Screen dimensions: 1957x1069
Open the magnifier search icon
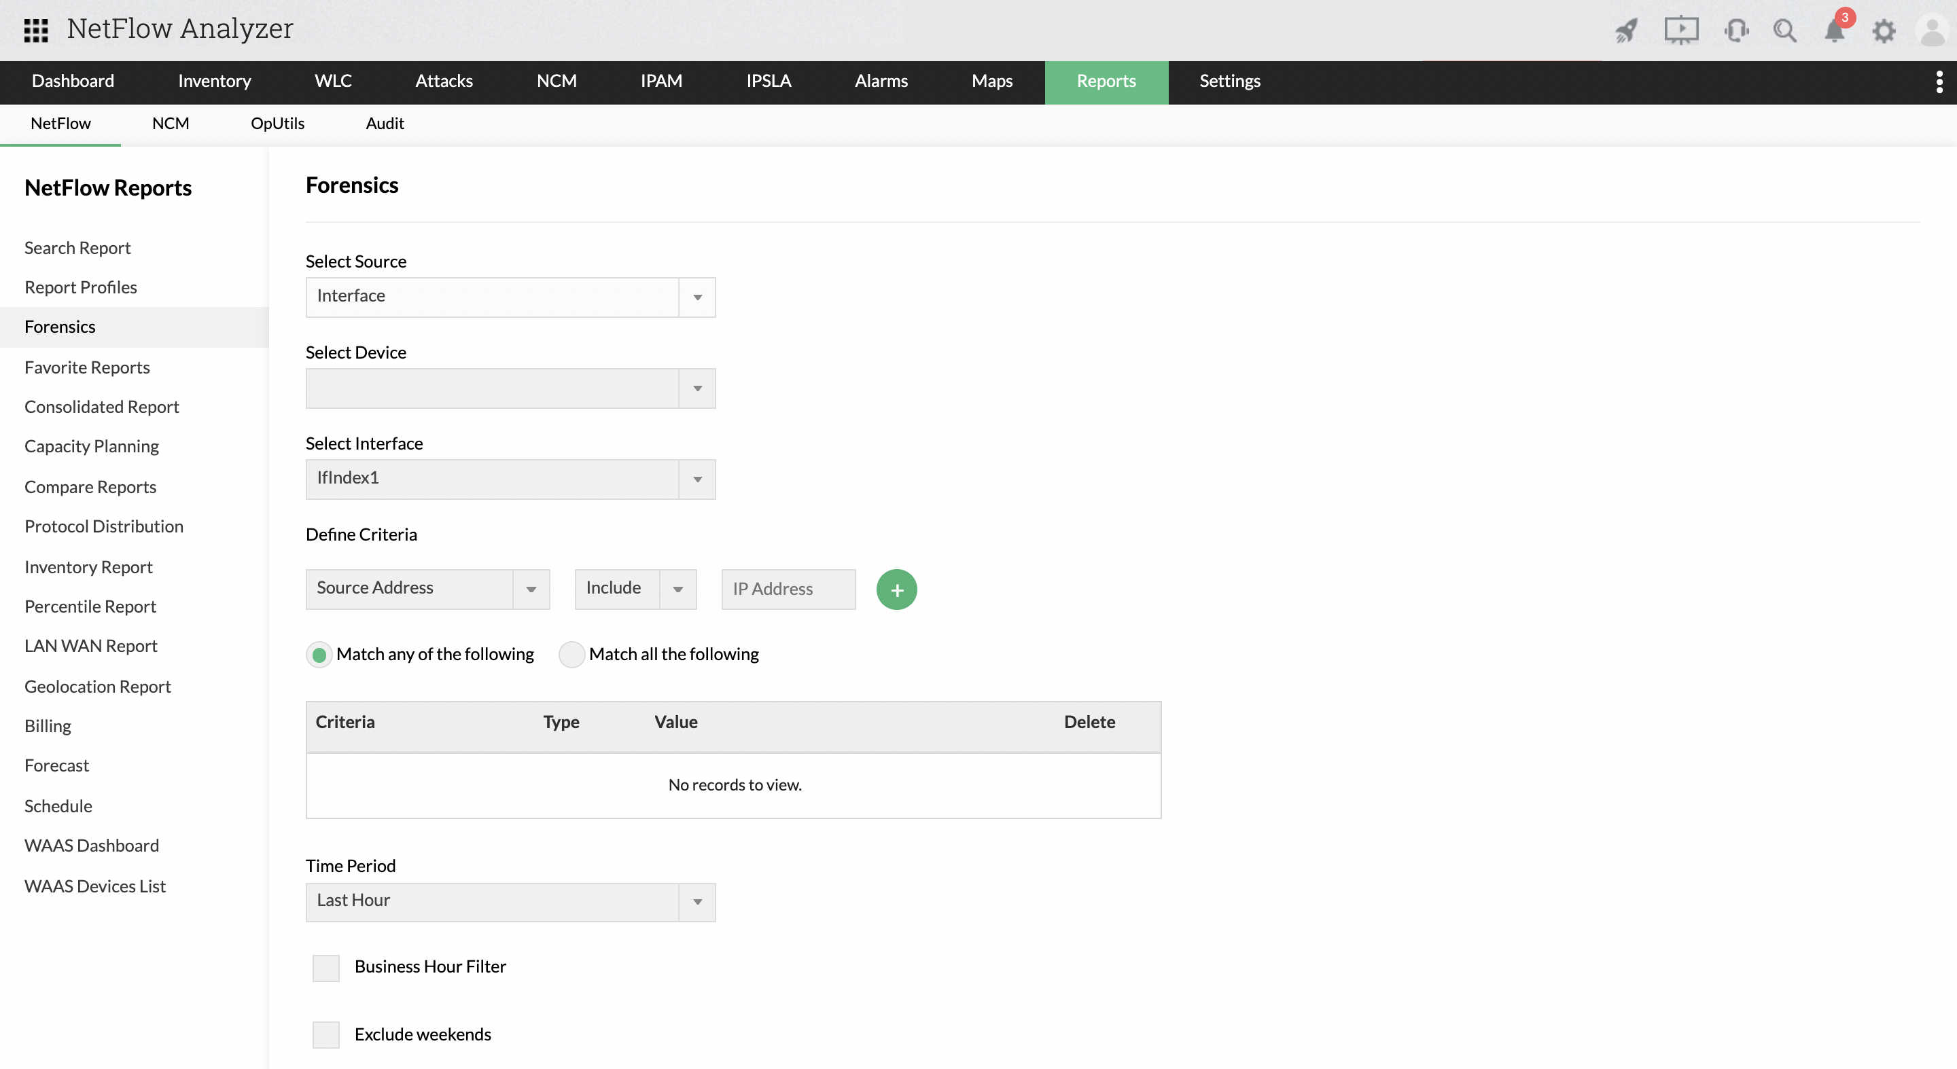[x=1784, y=31]
